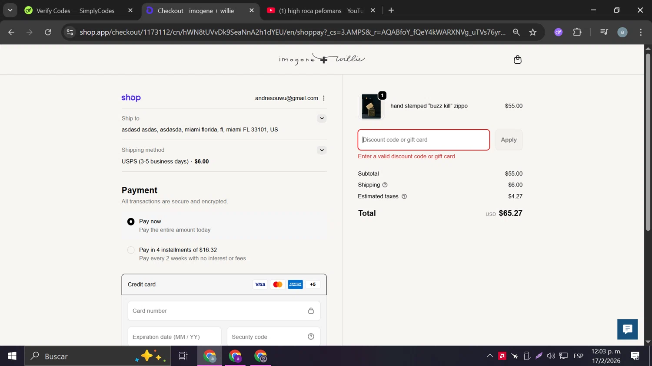Open a new browser tab
The image size is (652, 366).
click(391, 10)
